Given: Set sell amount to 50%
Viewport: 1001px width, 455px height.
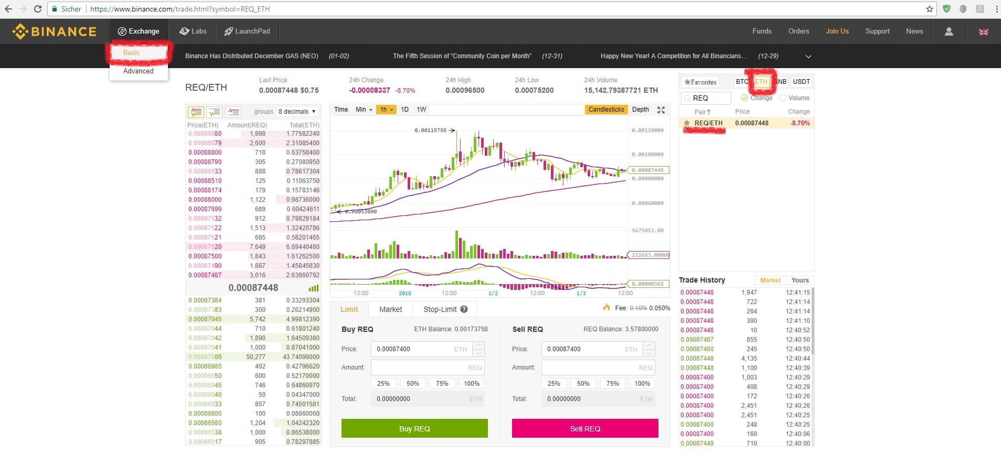Looking at the screenshot, I should [x=583, y=384].
